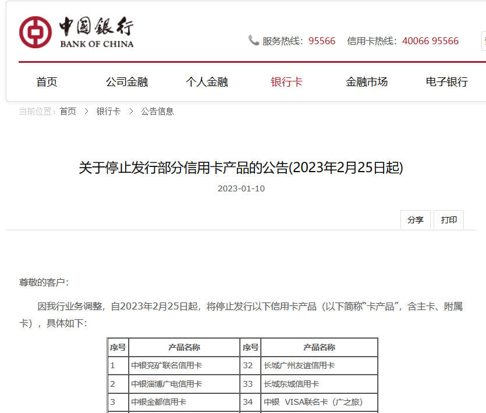Screen dimensions: 486x413
Task: Click the chevron between 银行卡 and 公告信息
Action: tap(131, 111)
